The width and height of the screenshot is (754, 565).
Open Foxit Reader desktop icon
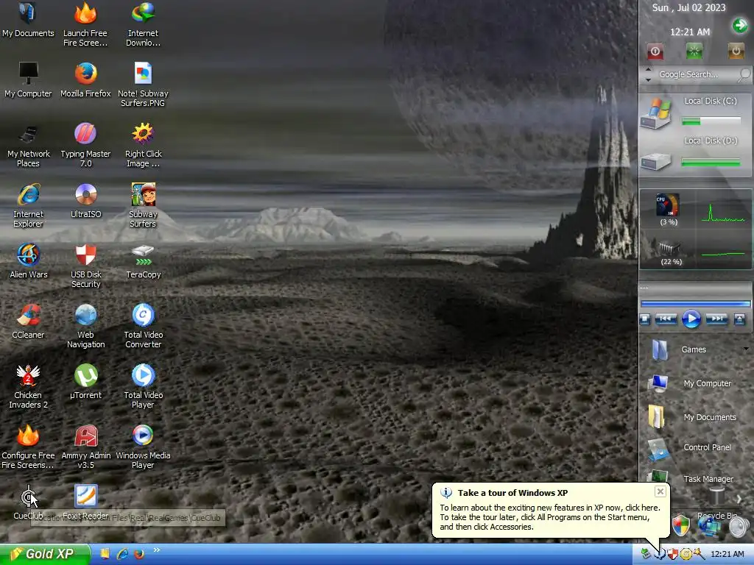[85, 502]
